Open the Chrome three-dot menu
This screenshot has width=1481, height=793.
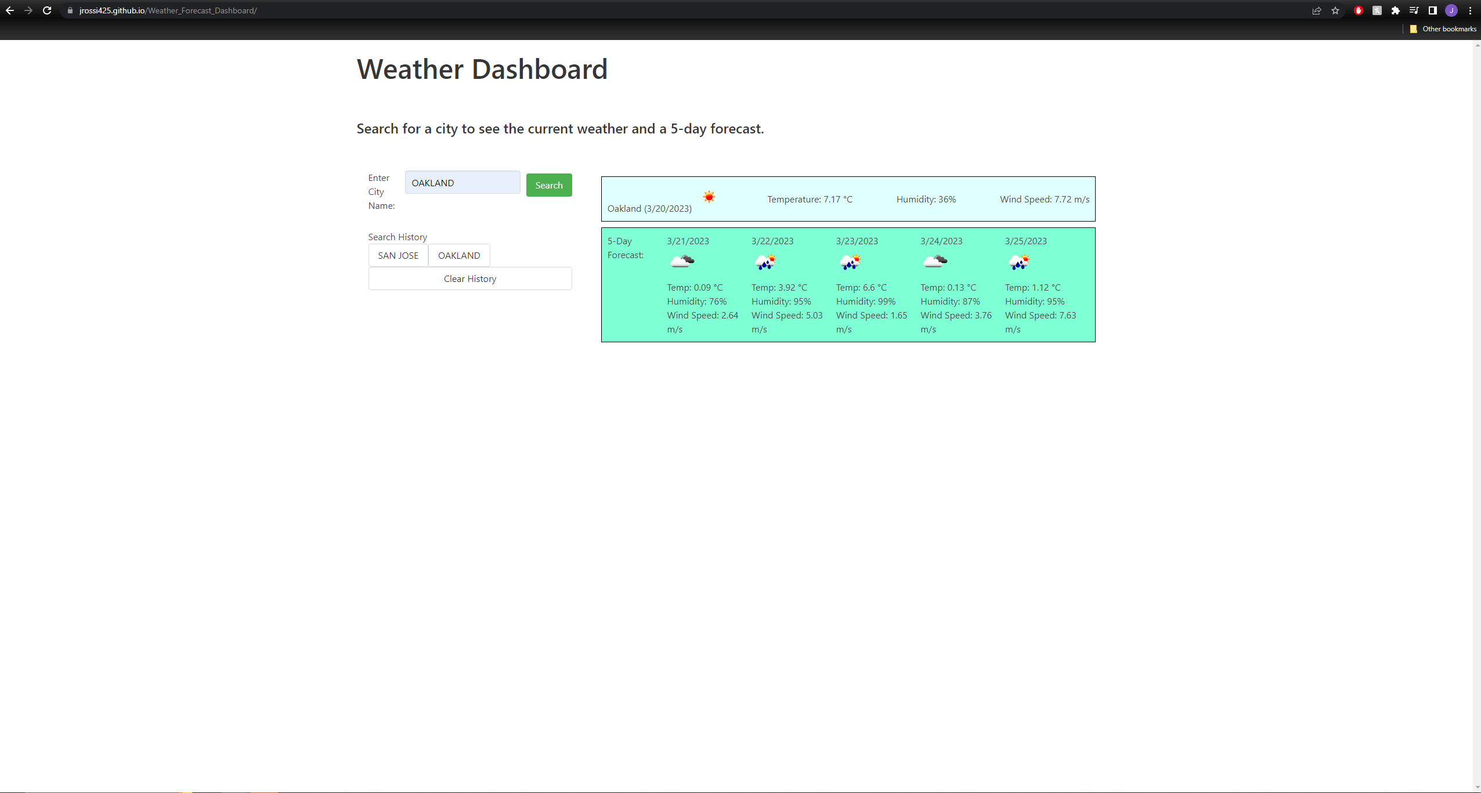[x=1470, y=10]
